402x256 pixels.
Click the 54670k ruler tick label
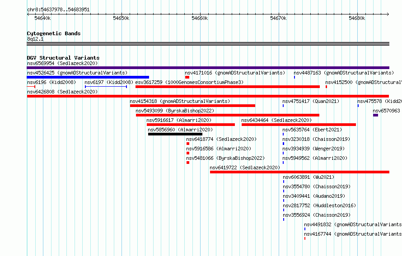coord(278,18)
